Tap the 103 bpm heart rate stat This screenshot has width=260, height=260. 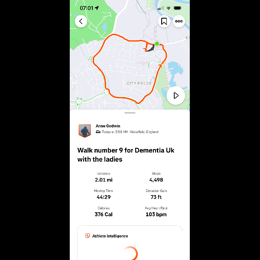pyautogui.click(x=156, y=214)
